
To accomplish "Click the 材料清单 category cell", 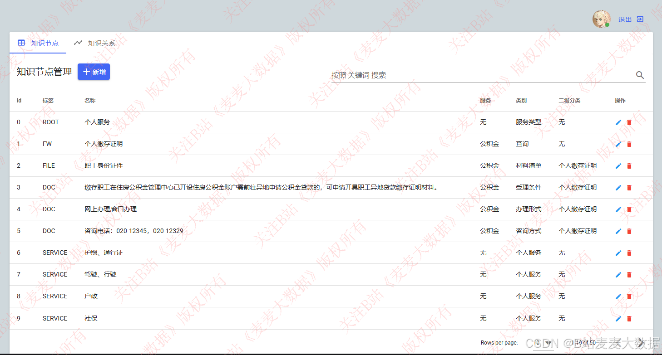I will coord(529,166).
